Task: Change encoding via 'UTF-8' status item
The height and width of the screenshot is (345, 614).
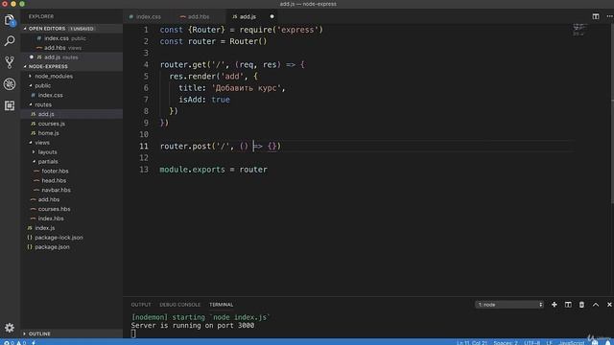Action: (531, 343)
